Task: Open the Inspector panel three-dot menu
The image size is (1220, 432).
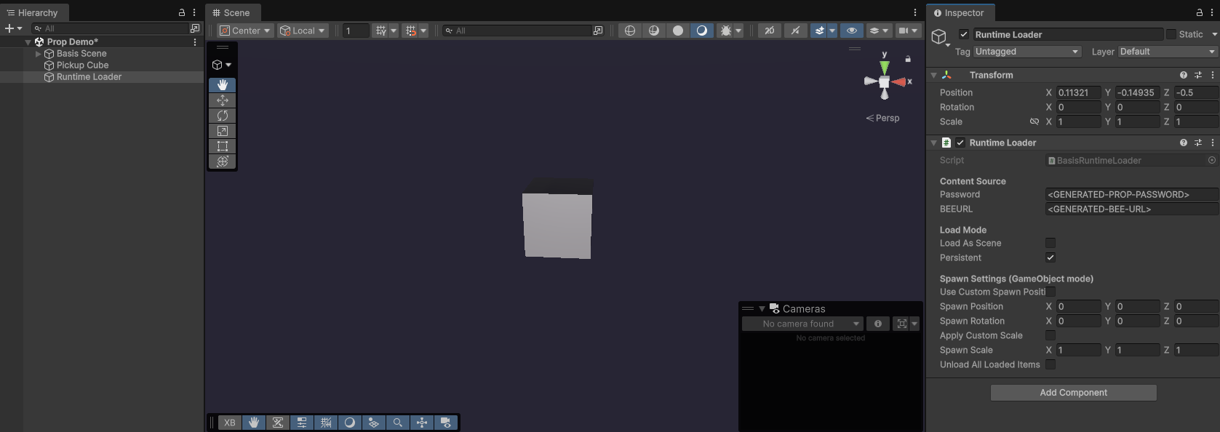Action: click(1213, 12)
